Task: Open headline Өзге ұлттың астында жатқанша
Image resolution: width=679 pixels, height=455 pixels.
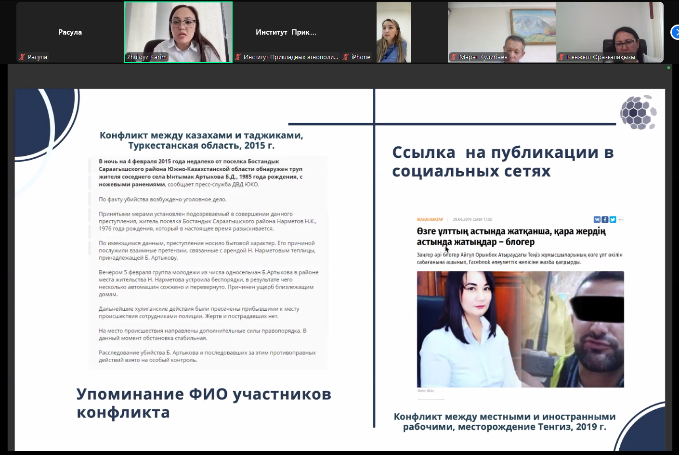Action: click(511, 236)
